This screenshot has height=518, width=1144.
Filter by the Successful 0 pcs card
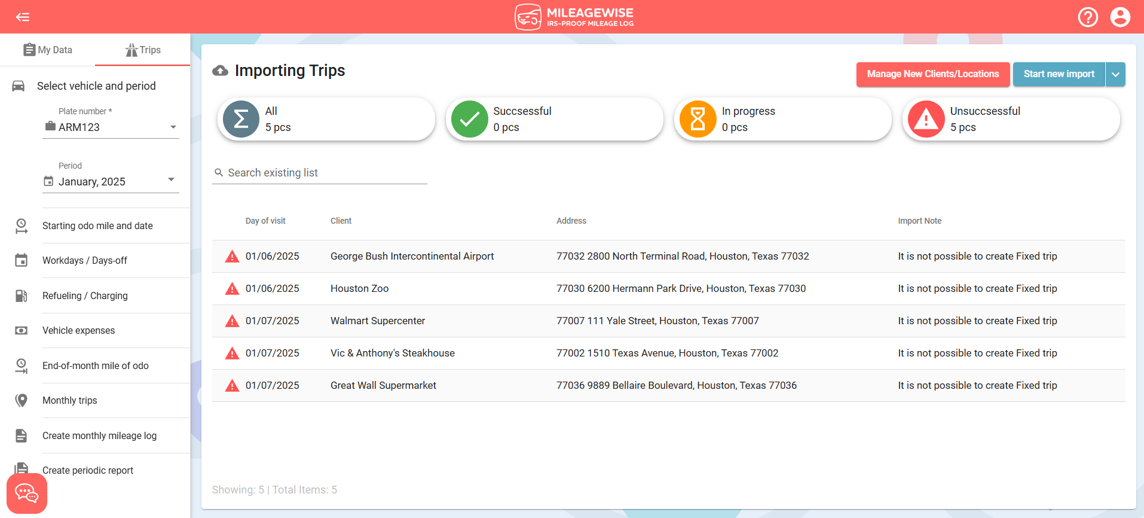pyautogui.click(x=555, y=119)
